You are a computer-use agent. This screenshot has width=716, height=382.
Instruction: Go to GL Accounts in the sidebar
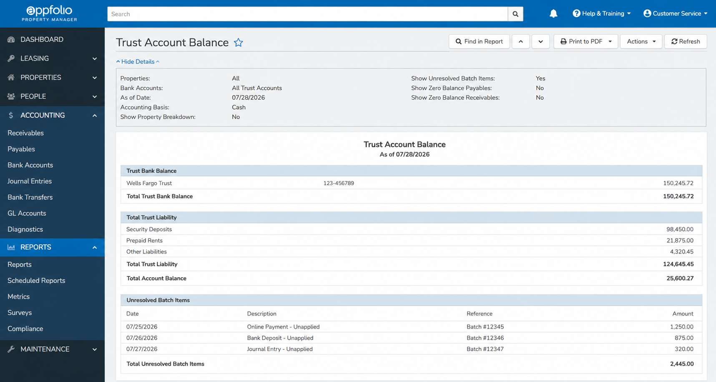(27, 213)
